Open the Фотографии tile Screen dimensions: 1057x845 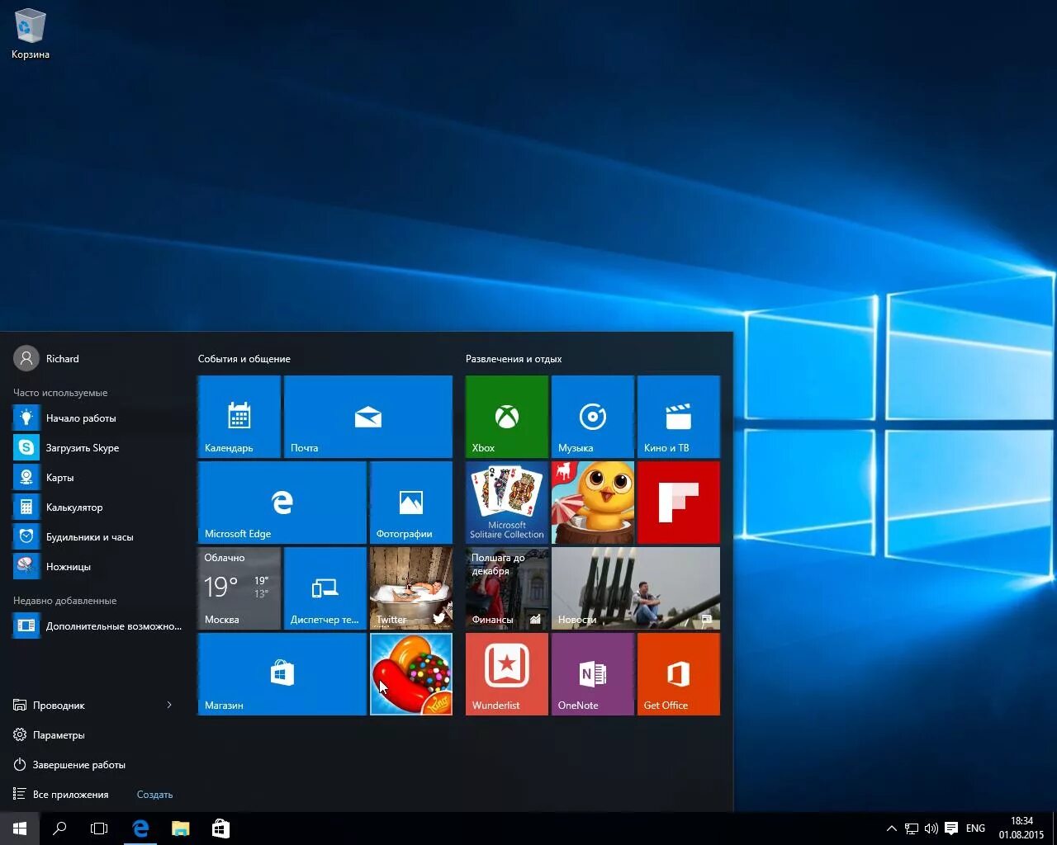(x=411, y=503)
